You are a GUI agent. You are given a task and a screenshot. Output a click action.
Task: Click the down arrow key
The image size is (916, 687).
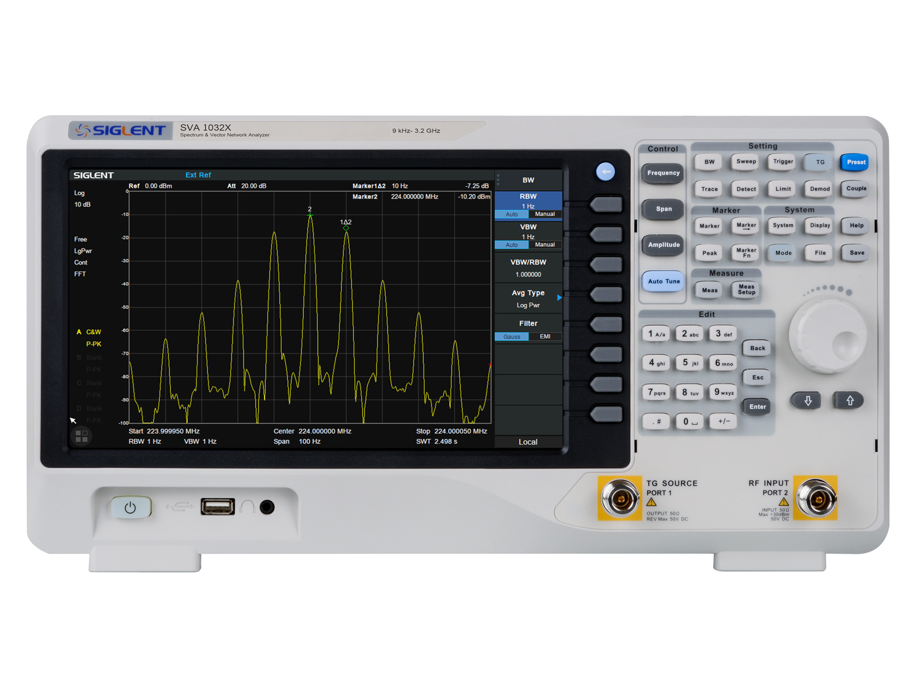tap(807, 401)
